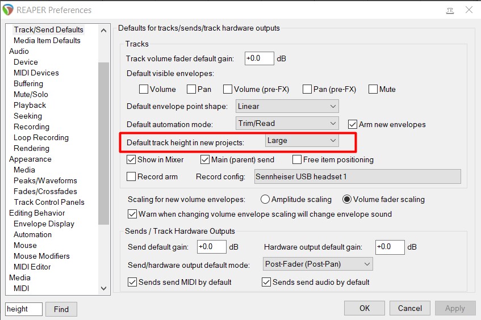Viewport: 481px width, 320px height.
Task: Open Peaks/Waveforms preferences page
Action: tap(45, 180)
